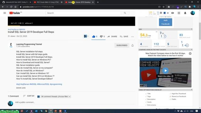Viewport: 201px width, 113px height.
Task: Open the YouTube hamburger guide menu
Action: click(5, 13)
